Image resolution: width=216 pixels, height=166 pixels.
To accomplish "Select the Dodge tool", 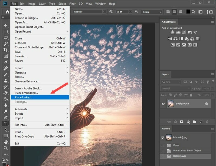I will point(5,111).
